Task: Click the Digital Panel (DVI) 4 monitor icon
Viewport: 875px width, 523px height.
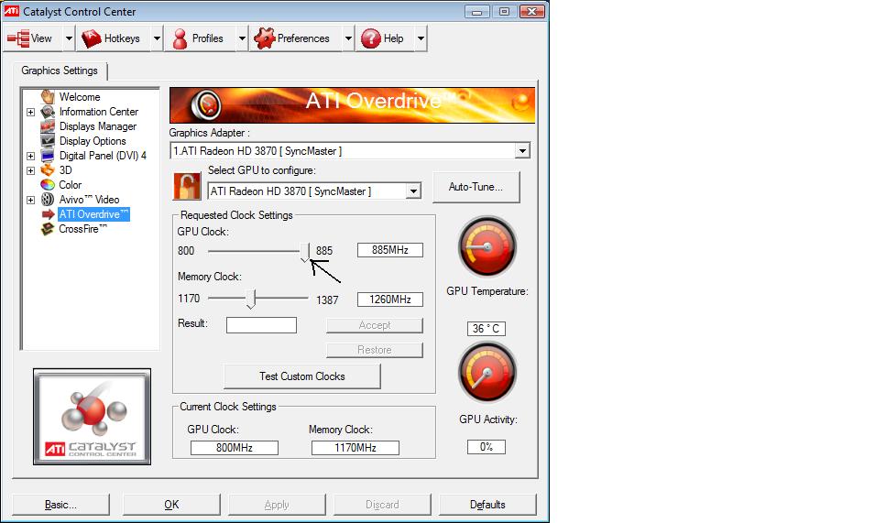Action: coord(48,156)
